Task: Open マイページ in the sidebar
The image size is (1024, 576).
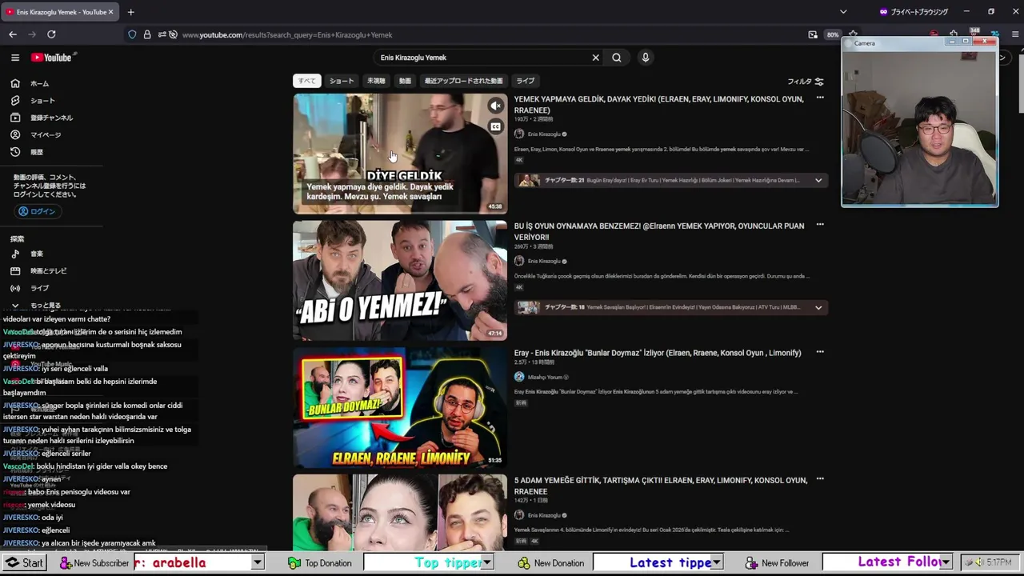Action: 37,135
